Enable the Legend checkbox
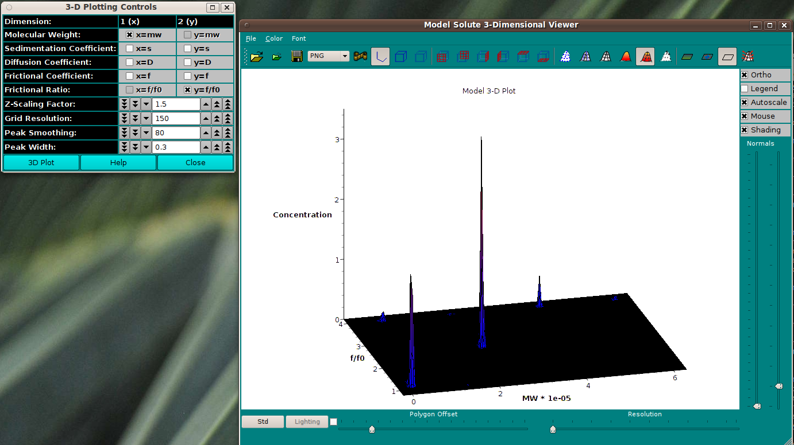This screenshot has height=445, width=794. tap(745, 88)
